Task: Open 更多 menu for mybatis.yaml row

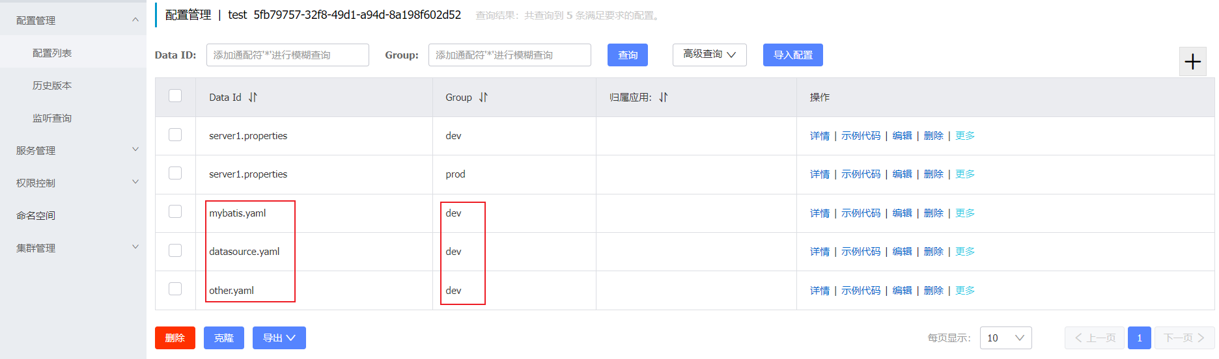Action: point(965,213)
